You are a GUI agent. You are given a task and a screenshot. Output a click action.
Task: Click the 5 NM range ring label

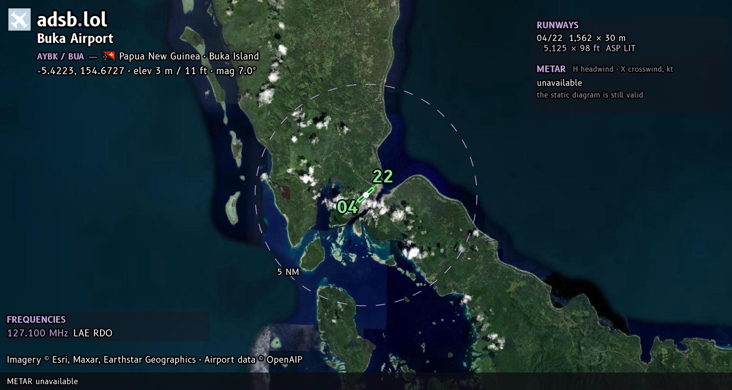(x=288, y=272)
